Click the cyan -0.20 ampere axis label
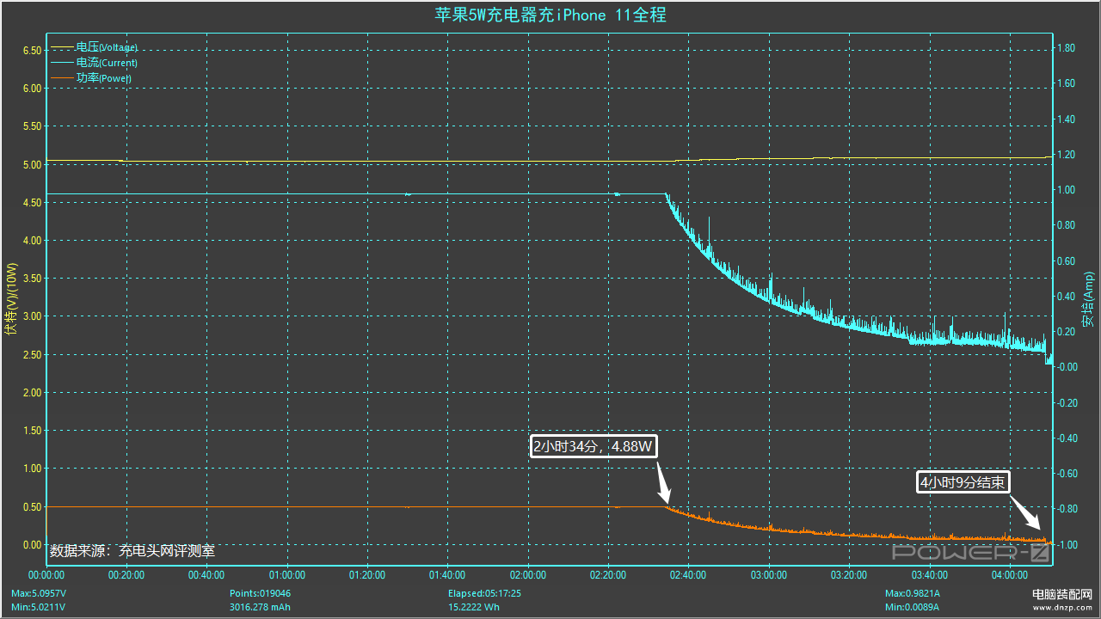 tap(1066, 403)
